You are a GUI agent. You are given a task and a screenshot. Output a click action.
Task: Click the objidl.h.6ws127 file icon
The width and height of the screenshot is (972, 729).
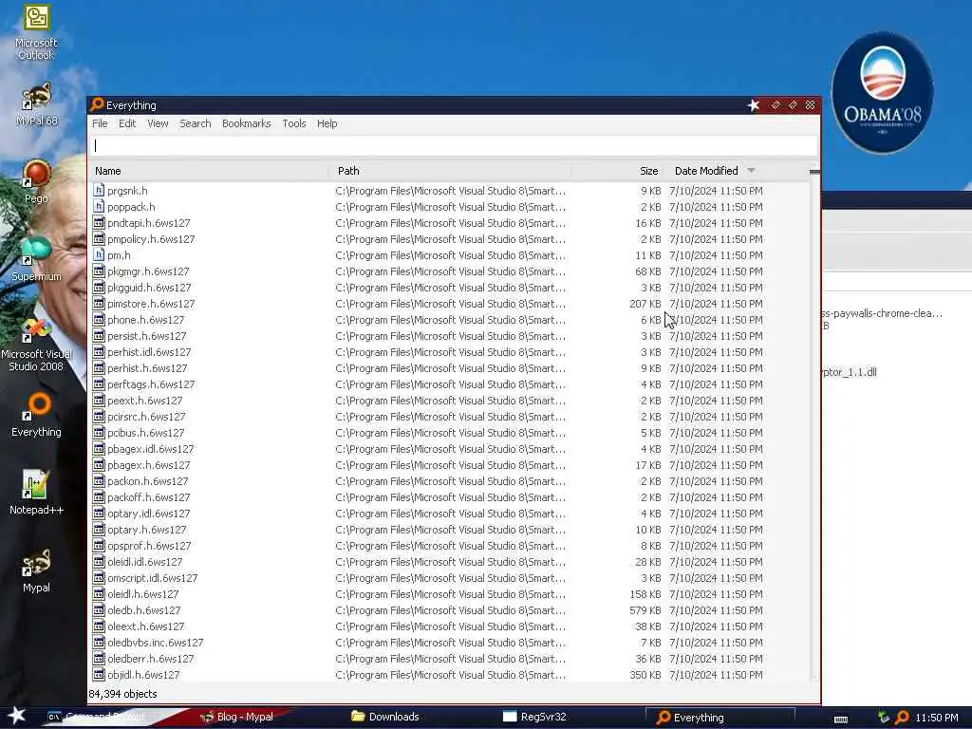[99, 675]
